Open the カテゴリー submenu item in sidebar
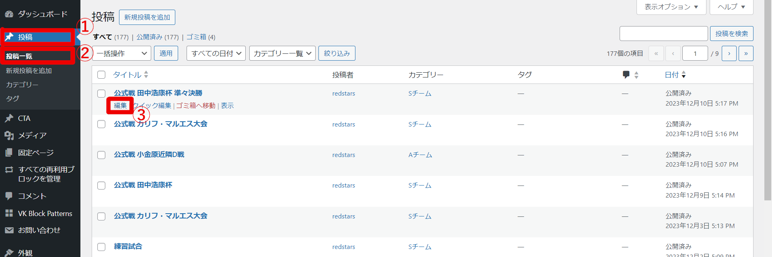Image resolution: width=772 pixels, height=257 pixels. pos(22,85)
